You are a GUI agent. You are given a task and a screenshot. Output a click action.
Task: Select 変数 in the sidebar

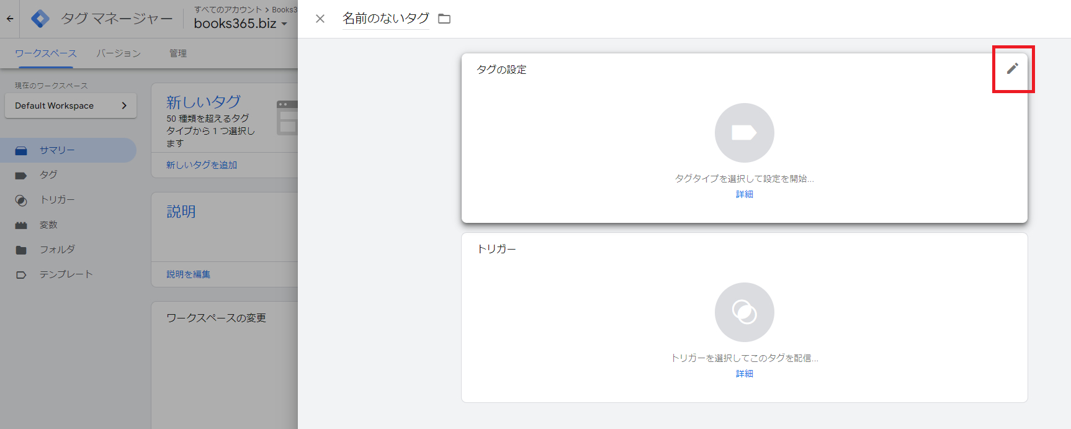(x=68, y=225)
